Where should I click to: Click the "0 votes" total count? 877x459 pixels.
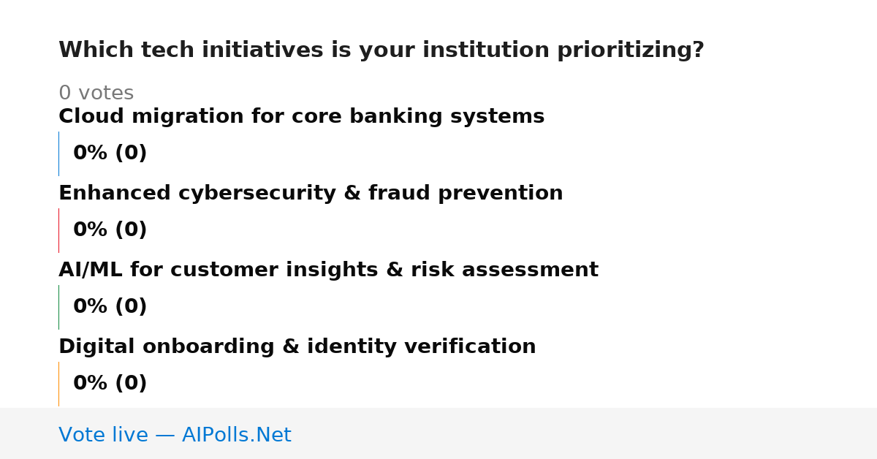[96, 94]
